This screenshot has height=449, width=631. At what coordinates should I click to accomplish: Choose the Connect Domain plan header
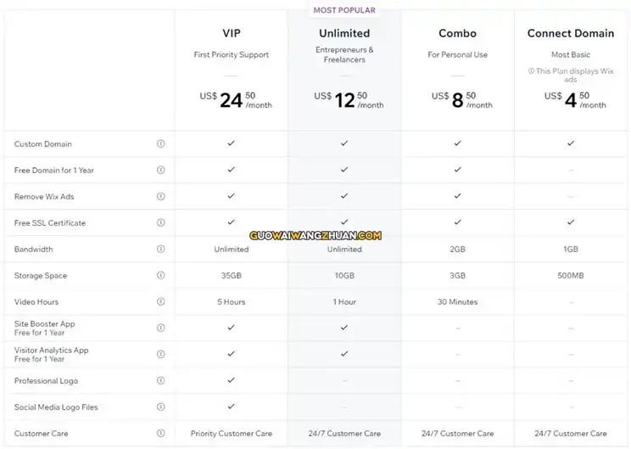point(571,33)
